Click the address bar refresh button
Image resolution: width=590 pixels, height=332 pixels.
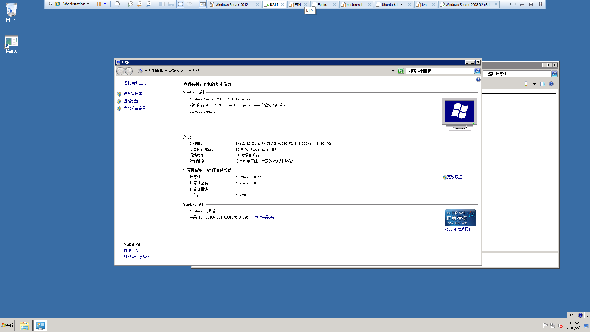pyautogui.click(x=401, y=71)
